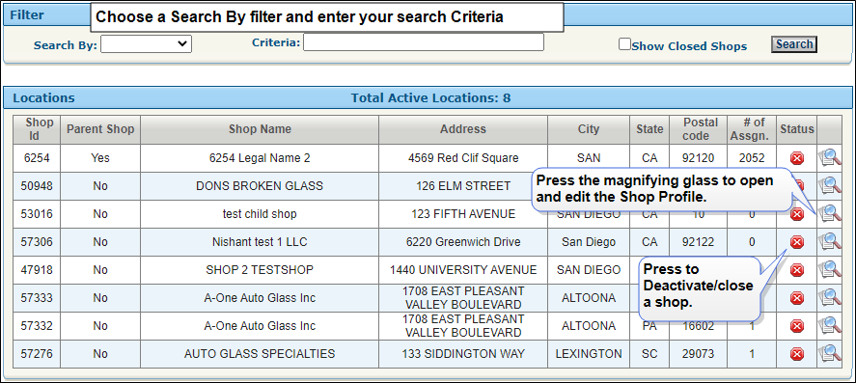Select the Parent Shop column header
This screenshot has height=383, width=856.
tap(100, 129)
